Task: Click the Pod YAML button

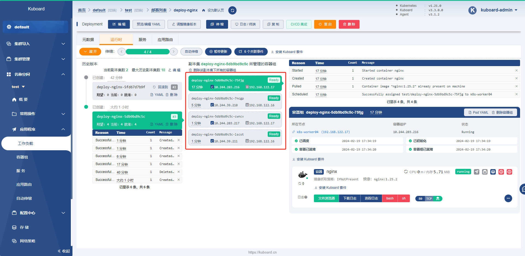Action: 478,113
